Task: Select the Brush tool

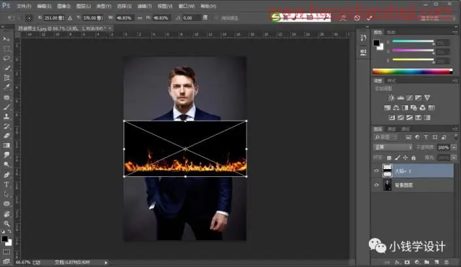Action: click(7, 107)
